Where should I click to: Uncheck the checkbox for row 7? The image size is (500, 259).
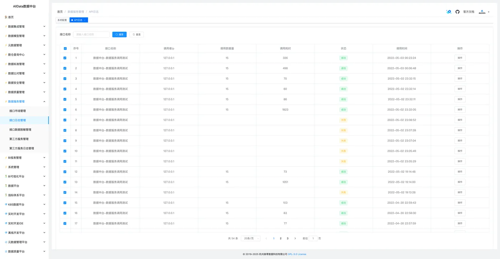pyautogui.click(x=65, y=120)
